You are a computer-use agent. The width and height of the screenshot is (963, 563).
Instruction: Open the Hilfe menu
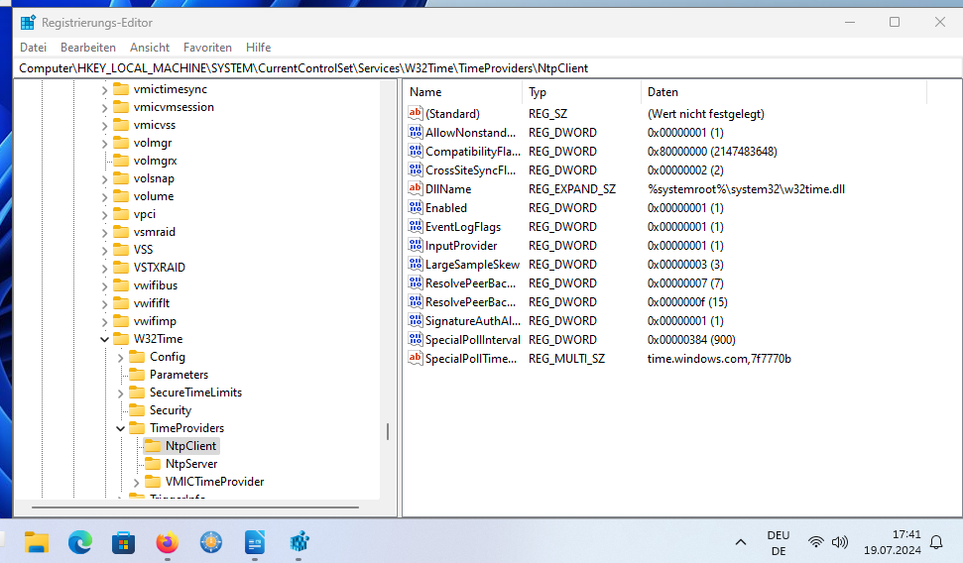(258, 48)
